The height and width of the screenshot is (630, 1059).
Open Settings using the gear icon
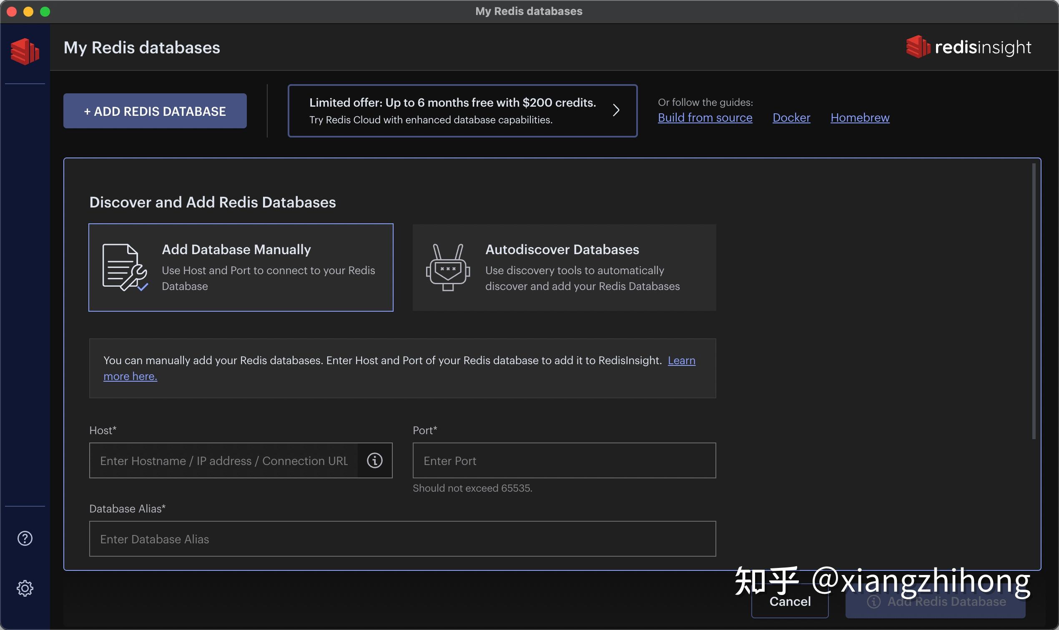coord(25,588)
